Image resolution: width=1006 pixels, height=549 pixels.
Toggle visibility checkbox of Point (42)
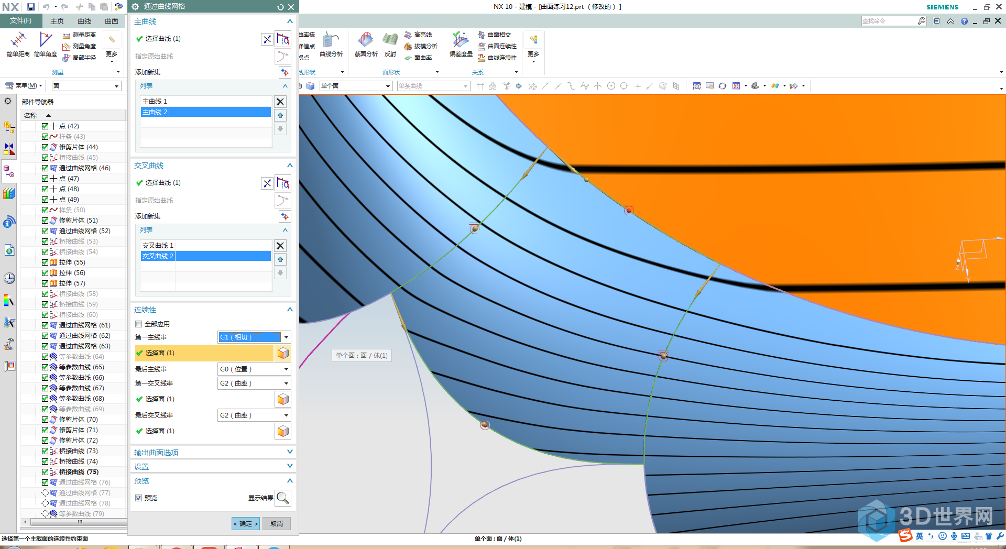pos(45,126)
